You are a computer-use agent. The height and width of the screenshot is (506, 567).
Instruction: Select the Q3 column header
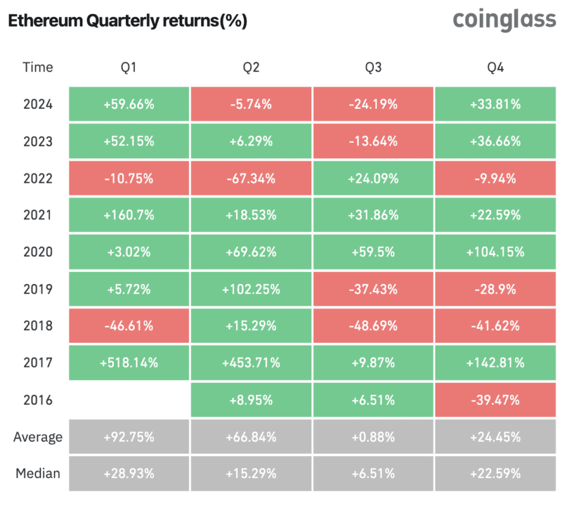[373, 68]
